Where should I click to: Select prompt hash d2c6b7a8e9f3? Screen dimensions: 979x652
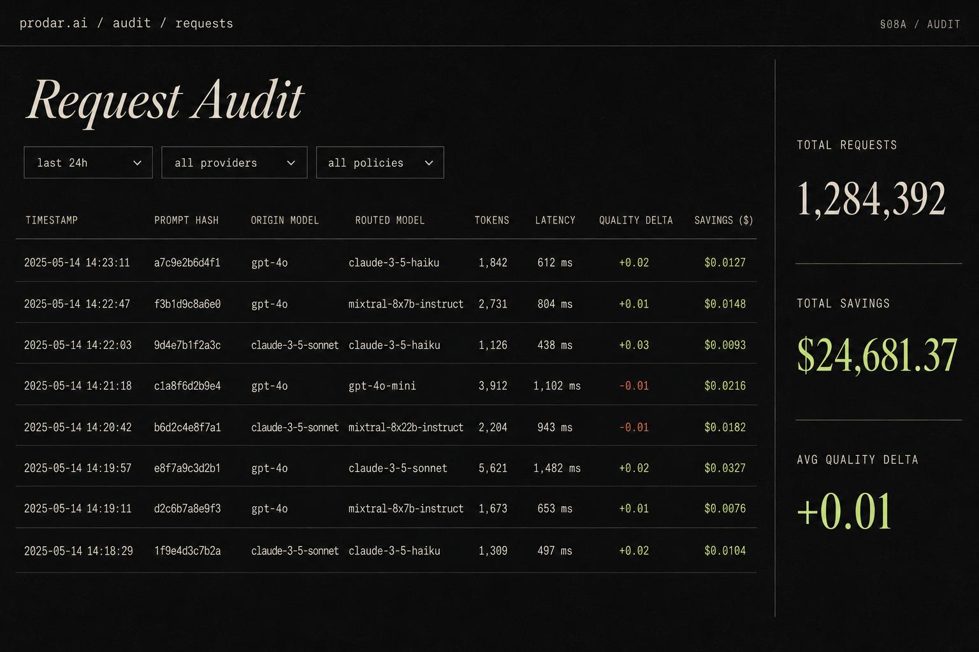(187, 509)
